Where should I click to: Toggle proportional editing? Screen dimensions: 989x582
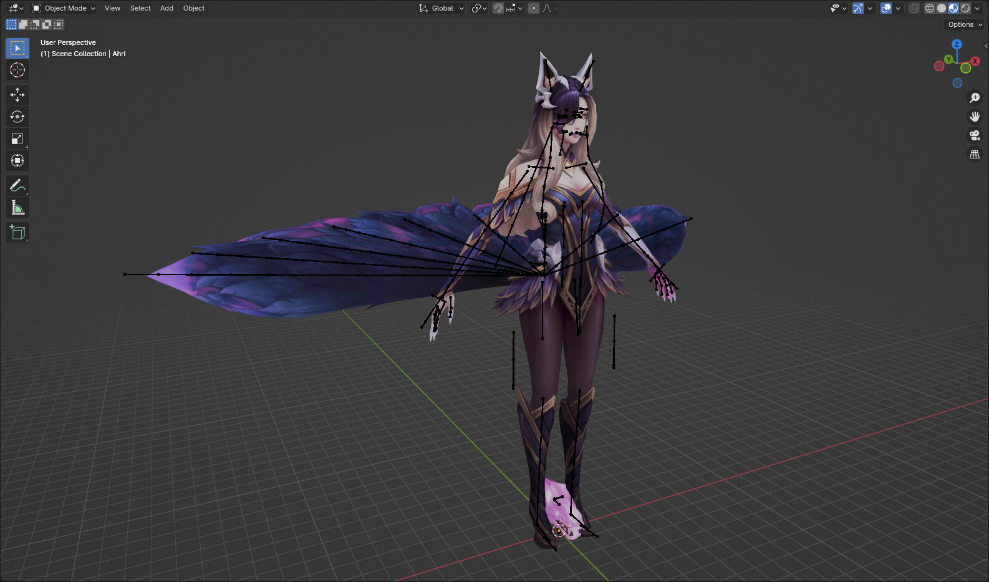534,8
